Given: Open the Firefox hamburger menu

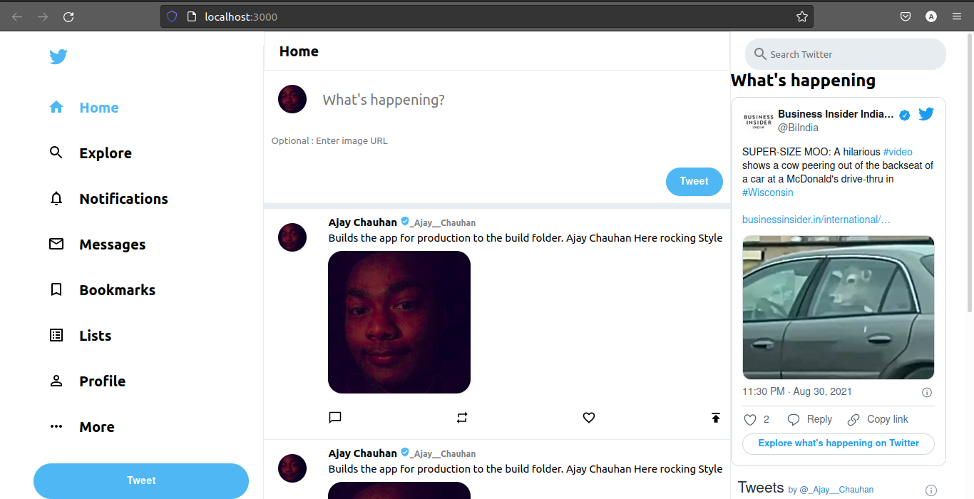Looking at the screenshot, I should pyautogui.click(x=957, y=16).
